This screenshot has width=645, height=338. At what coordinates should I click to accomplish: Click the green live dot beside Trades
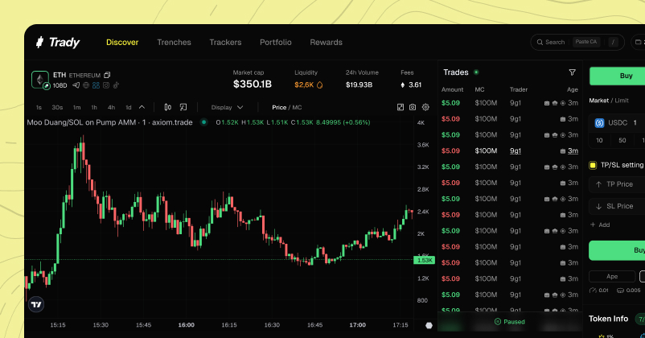point(476,72)
